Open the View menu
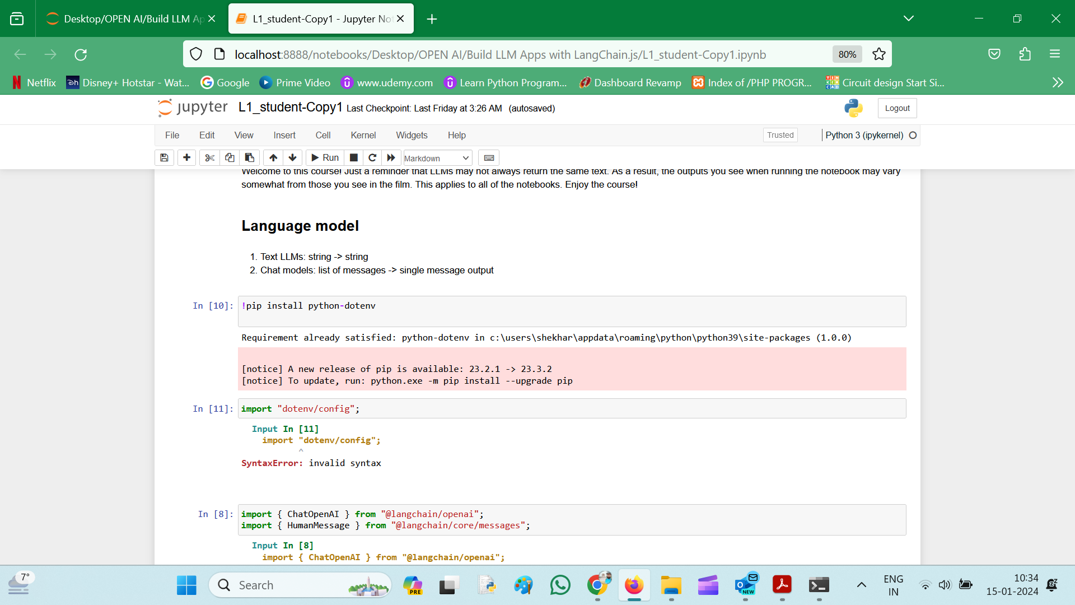 click(x=244, y=135)
